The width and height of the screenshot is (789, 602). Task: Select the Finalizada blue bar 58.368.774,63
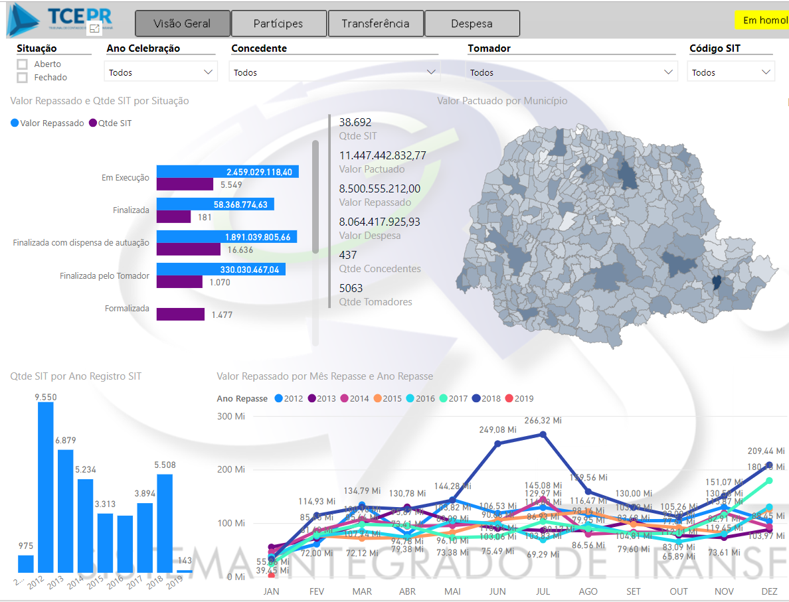(215, 204)
